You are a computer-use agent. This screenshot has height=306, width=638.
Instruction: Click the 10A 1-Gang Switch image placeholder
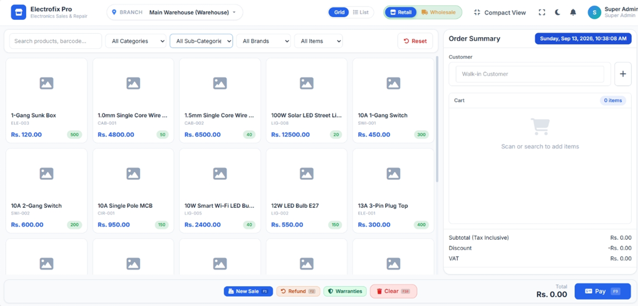(x=393, y=83)
